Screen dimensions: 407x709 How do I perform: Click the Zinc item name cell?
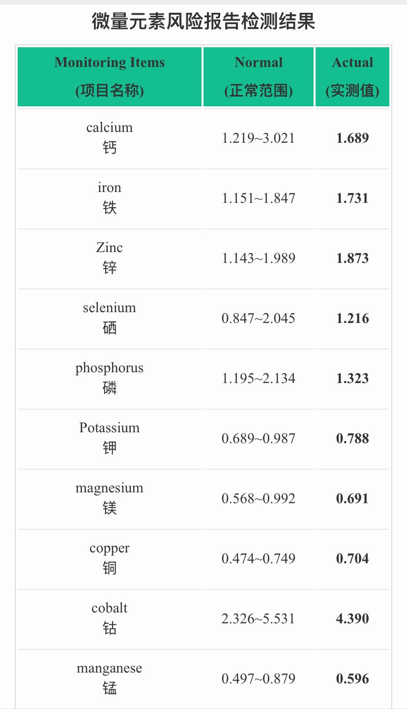(110, 258)
